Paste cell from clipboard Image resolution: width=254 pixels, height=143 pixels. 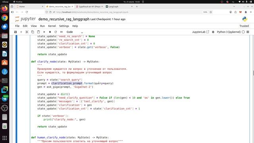[38, 32]
